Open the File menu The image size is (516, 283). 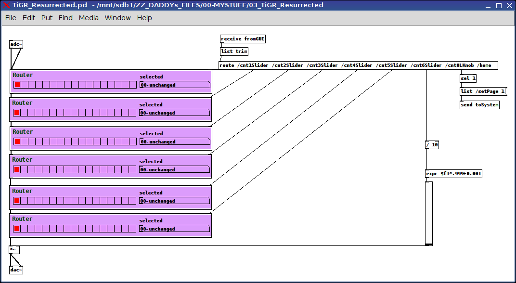[x=11, y=18]
